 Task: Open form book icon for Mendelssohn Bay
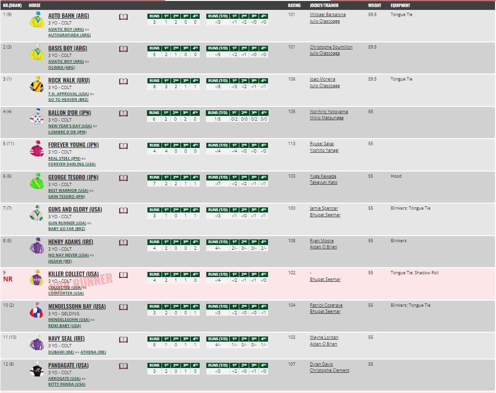[x=123, y=307]
